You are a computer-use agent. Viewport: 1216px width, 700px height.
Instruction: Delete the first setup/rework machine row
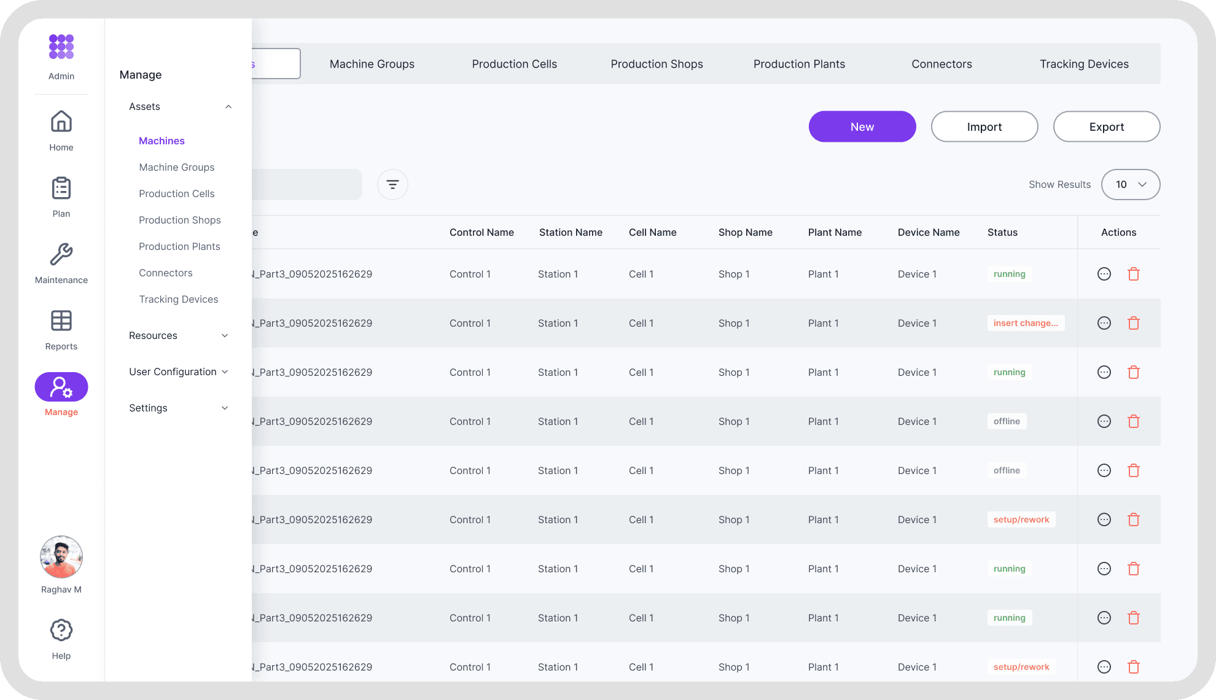point(1134,519)
